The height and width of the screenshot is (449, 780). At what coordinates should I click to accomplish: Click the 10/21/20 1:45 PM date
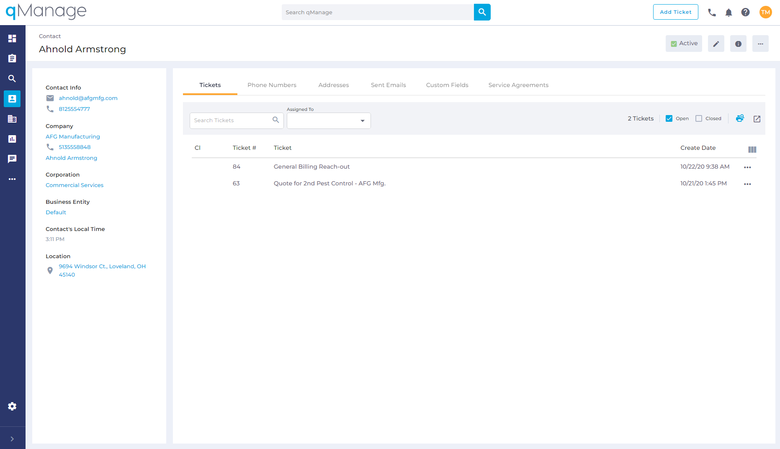[x=703, y=183]
